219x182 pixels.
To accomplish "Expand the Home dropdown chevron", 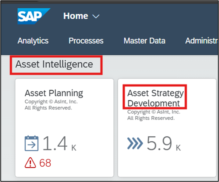I will pos(96,16).
